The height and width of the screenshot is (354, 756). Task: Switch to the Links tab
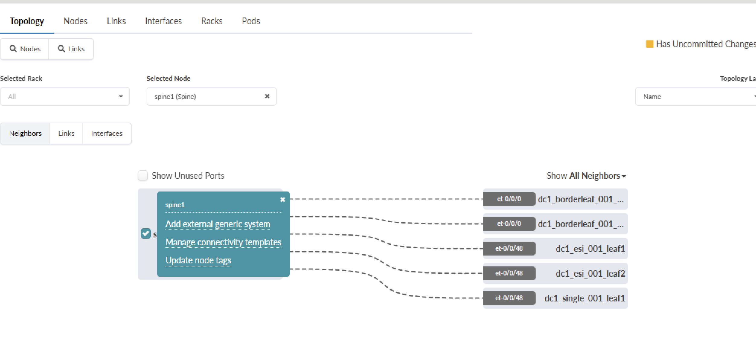coord(116,21)
